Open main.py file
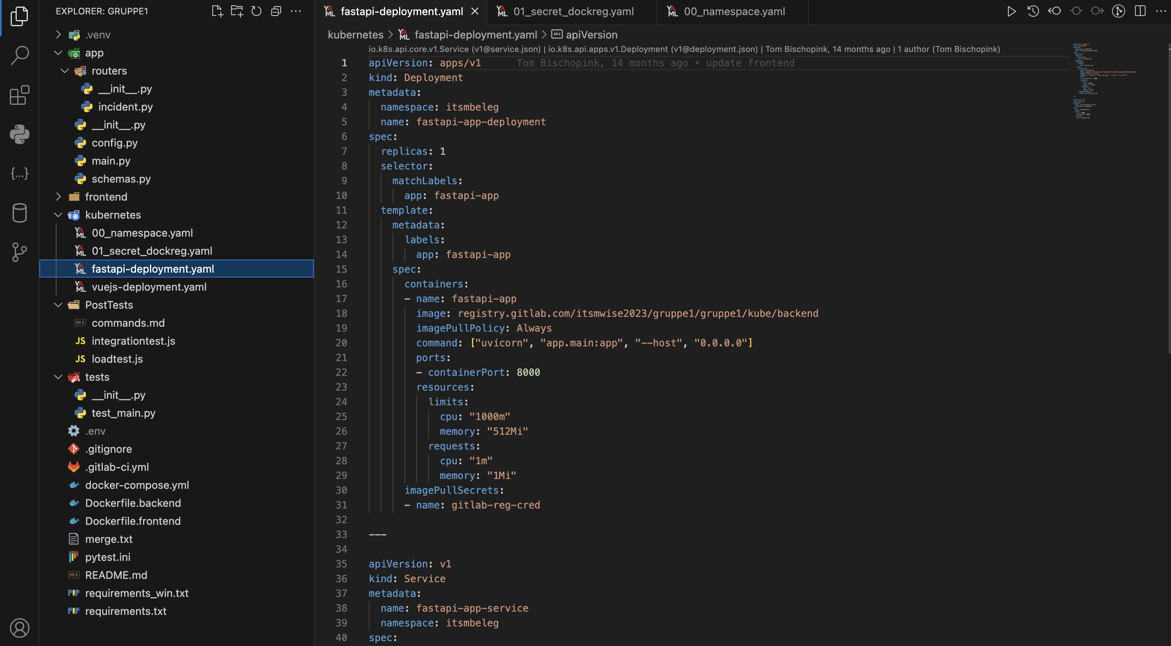 176,161
